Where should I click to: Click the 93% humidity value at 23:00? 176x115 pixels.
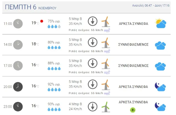click(x=54, y=104)
